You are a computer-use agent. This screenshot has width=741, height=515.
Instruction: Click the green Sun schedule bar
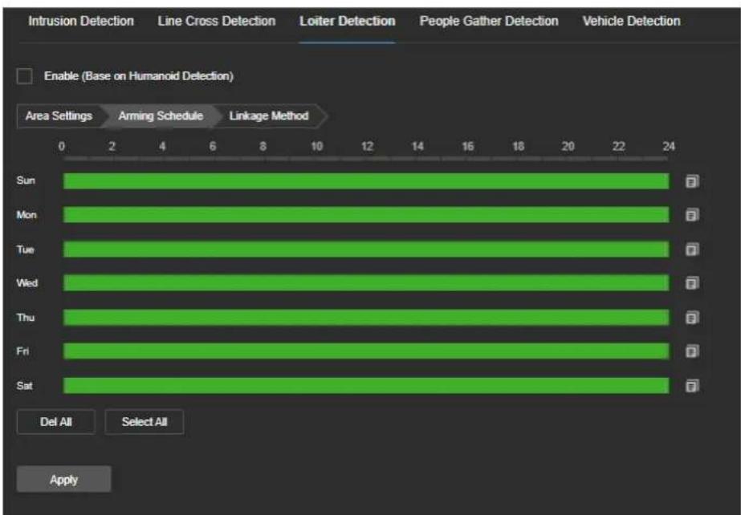366,181
